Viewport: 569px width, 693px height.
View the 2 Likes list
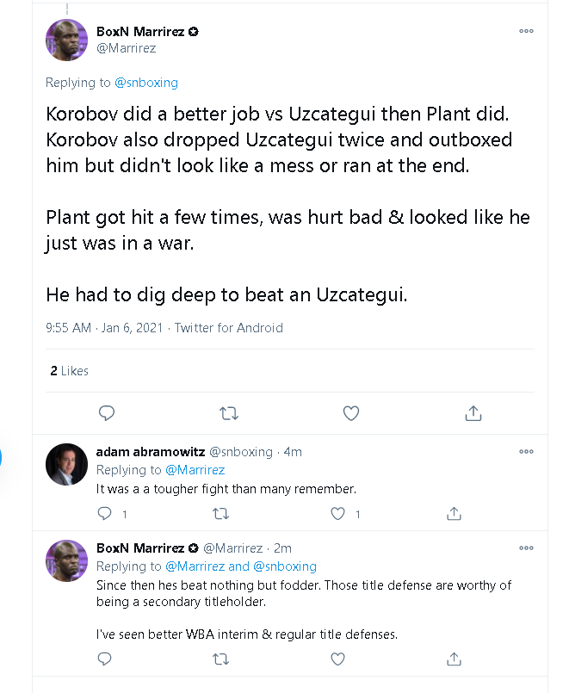69,371
